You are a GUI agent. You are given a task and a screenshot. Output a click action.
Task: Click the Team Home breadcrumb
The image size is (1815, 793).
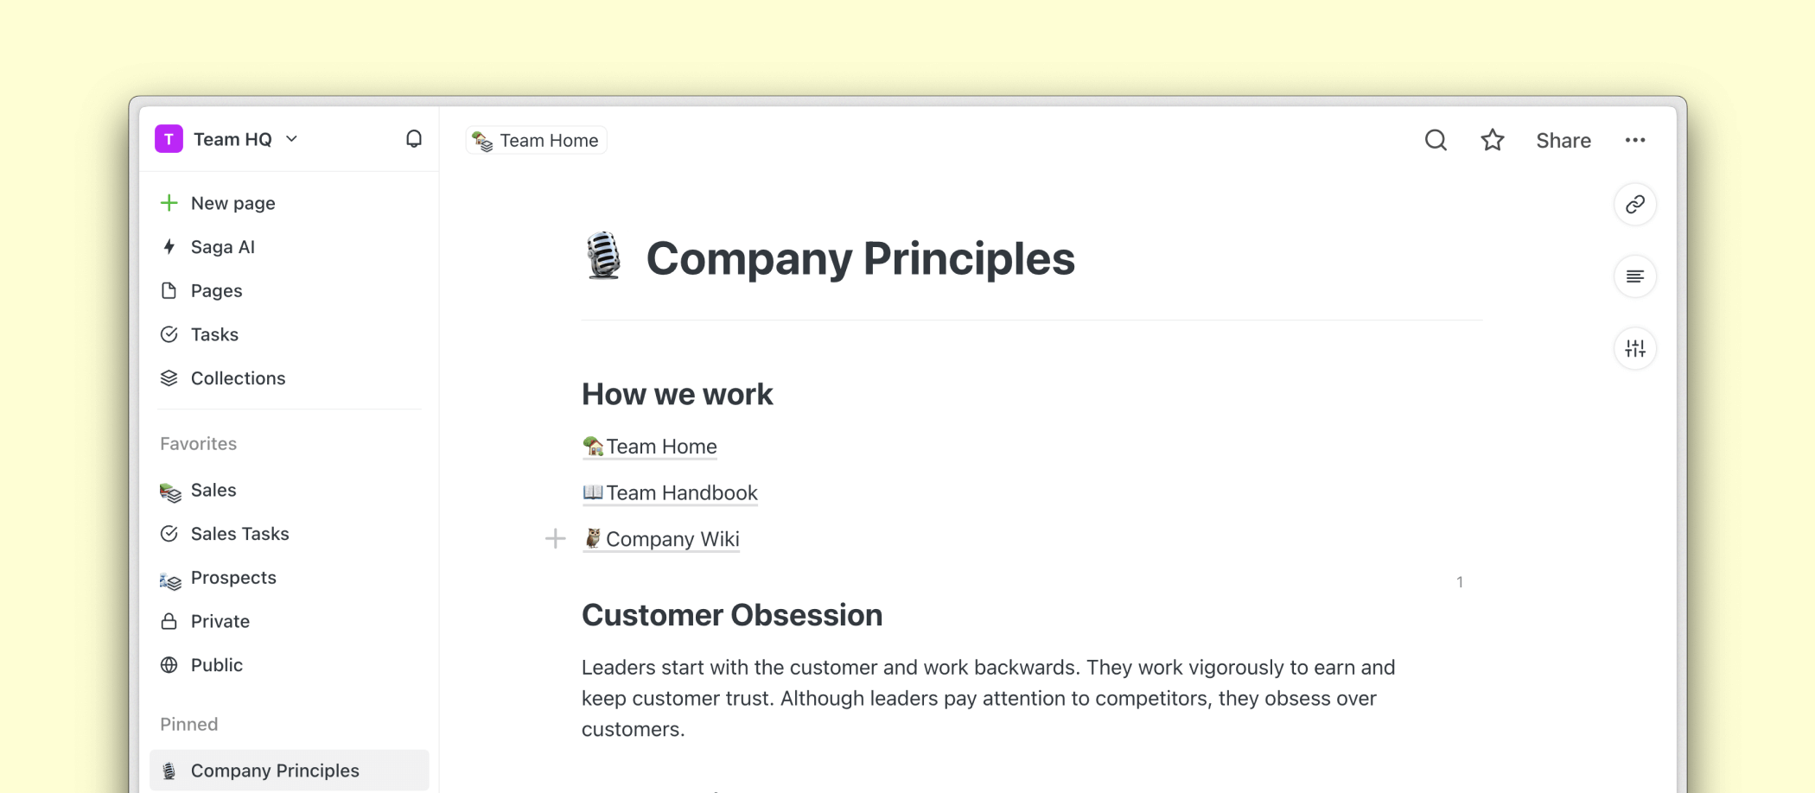coord(536,139)
